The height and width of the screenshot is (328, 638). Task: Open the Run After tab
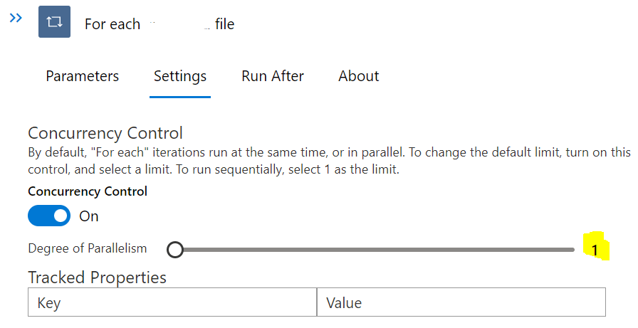273,76
